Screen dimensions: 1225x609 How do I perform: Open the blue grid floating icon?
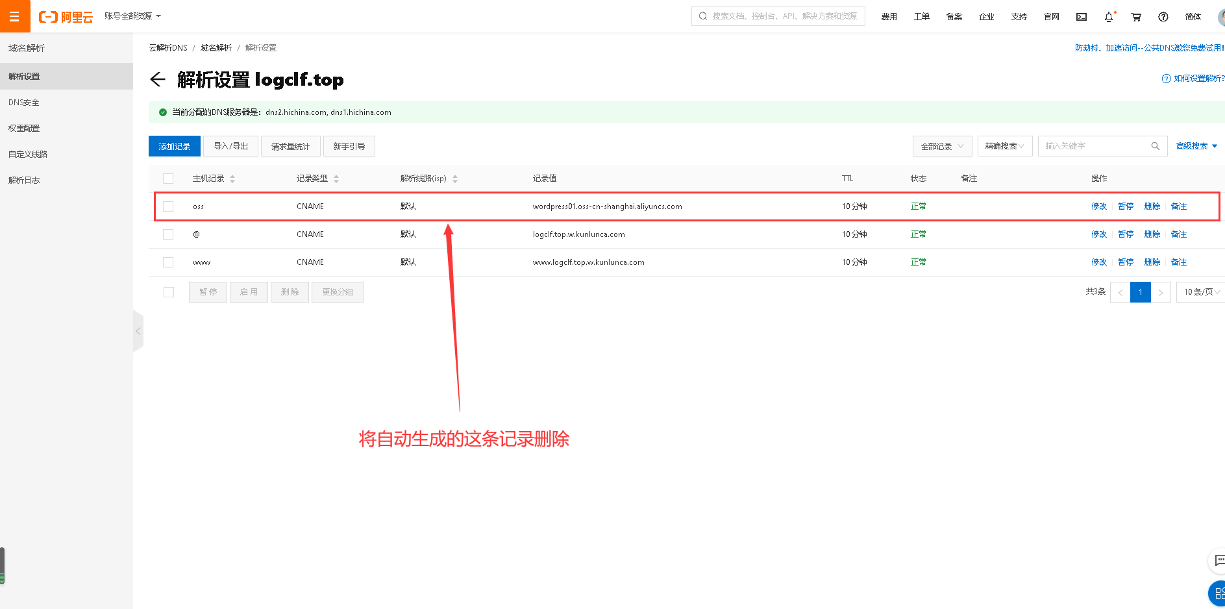(x=1218, y=593)
